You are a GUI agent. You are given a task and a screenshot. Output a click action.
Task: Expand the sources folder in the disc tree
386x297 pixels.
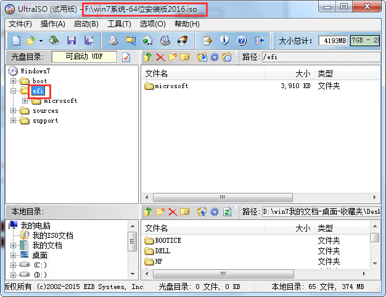point(13,110)
